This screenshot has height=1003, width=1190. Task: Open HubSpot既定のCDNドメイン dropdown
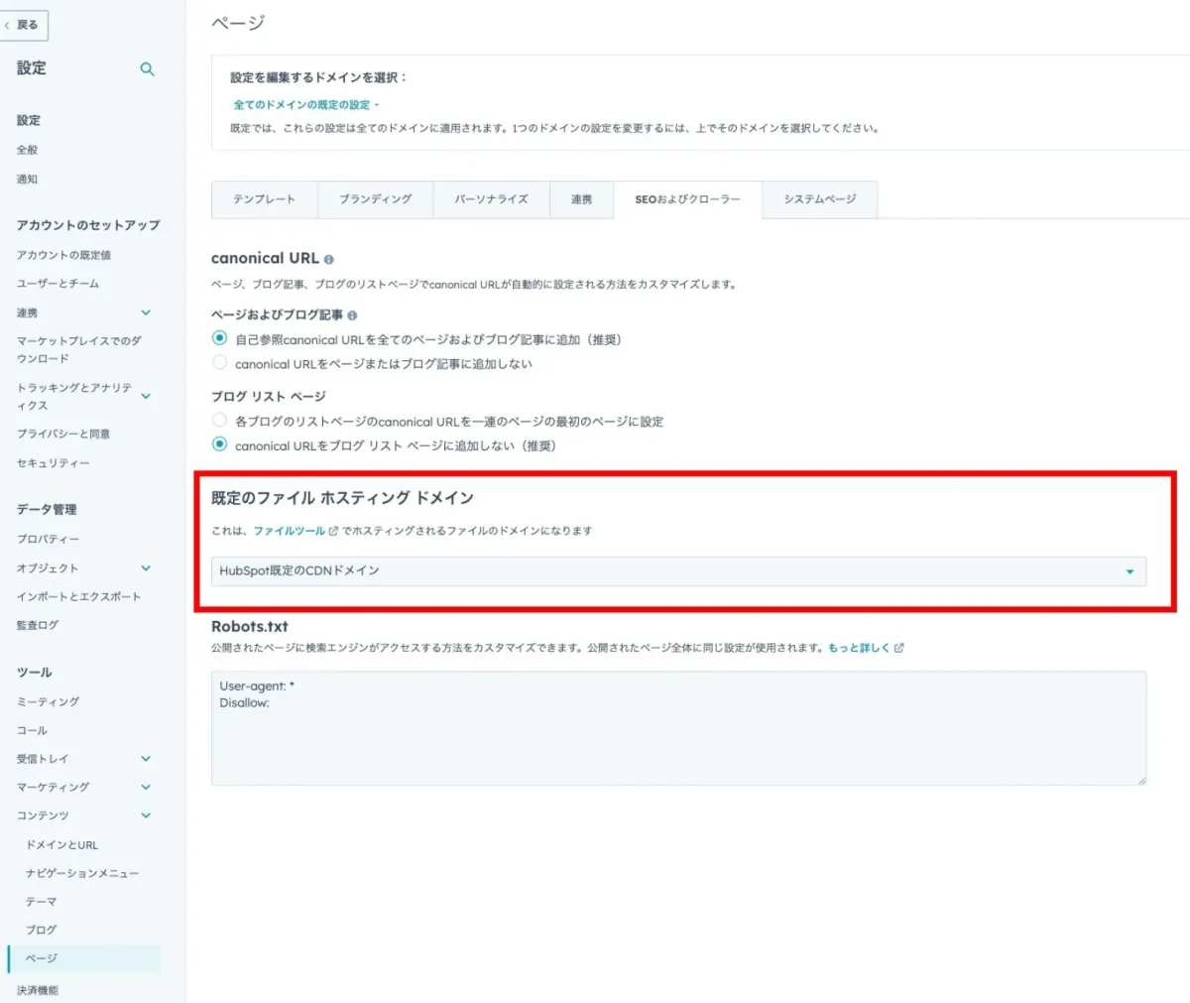click(1131, 571)
